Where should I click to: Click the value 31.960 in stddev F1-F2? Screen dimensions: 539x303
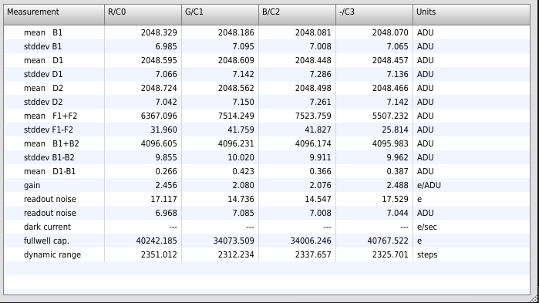[163, 130]
